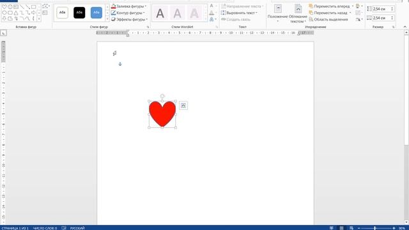Open the Обтекание текстом wrap menu
409x230 pixels.
click(298, 13)
